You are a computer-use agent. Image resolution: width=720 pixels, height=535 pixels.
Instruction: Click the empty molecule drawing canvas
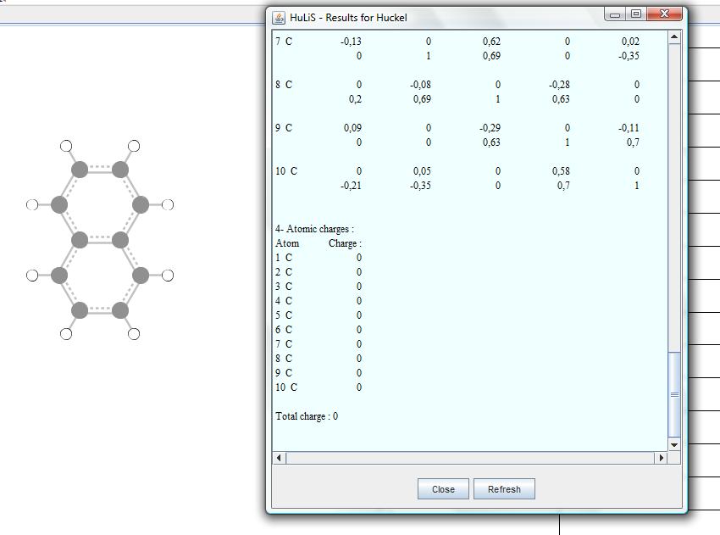(x=127, y=424)
